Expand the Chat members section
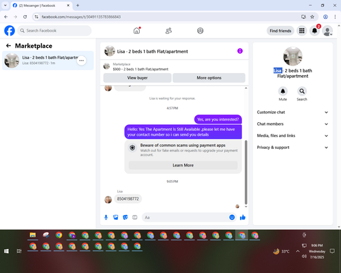This screenshot has height=273, width=341. point(293,124)
